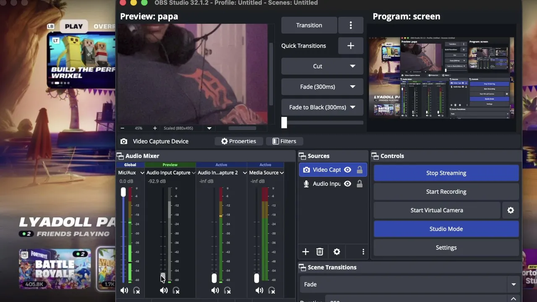
Task: Click the microphone icon on the Audio Inpu source
Action: coord(307,184)
